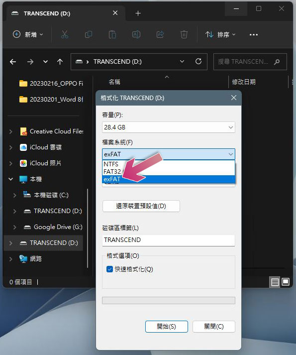Open the 容量 28.4 GB dropdown
Screen dimensions: 296x355
(x=169, y=127)
